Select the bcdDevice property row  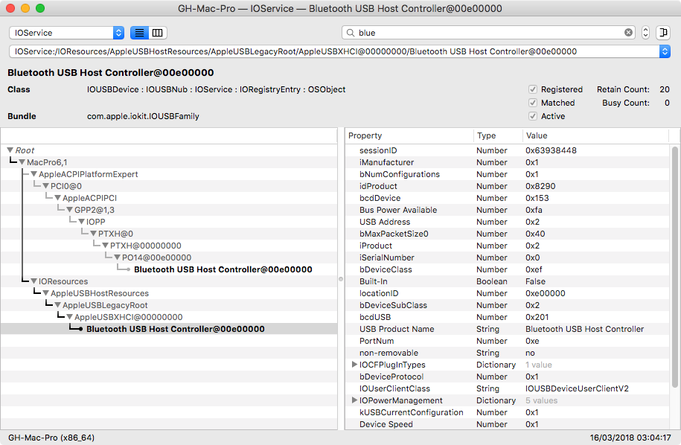[508, 198]
